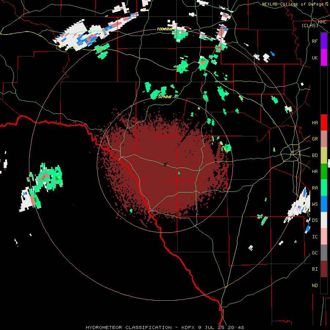Image resolution: width=330 pixels, height=330 pixels.
Task: Click the UK magenta legend swatch
Action: tap(324, 58)
